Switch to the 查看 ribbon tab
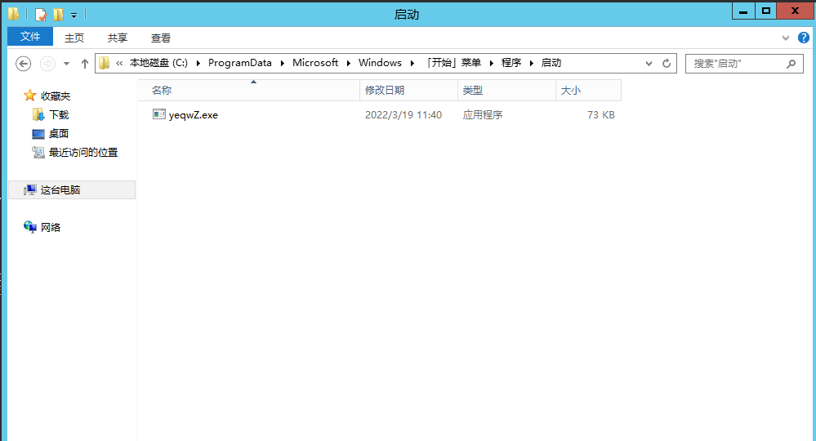Image resolution: width=816 pixels, height=441 pixels. coord(161,38)
